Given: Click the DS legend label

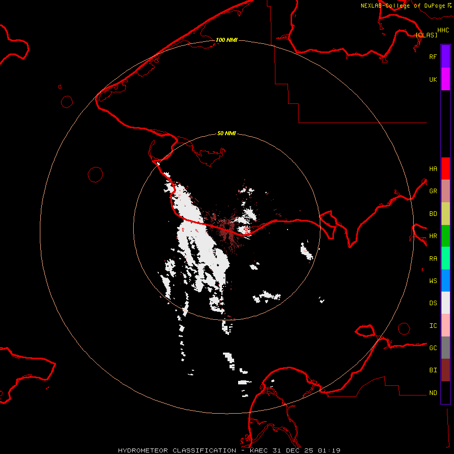Looking at the screenshot, I should [433, 303].
